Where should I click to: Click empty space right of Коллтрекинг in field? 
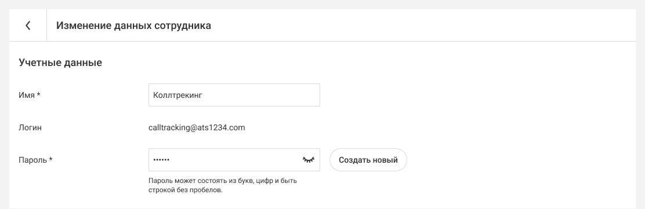261,96
